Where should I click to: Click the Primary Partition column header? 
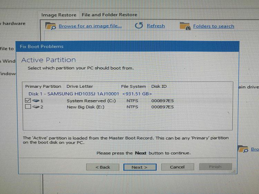pyautogui.click(x=43, y=86)
